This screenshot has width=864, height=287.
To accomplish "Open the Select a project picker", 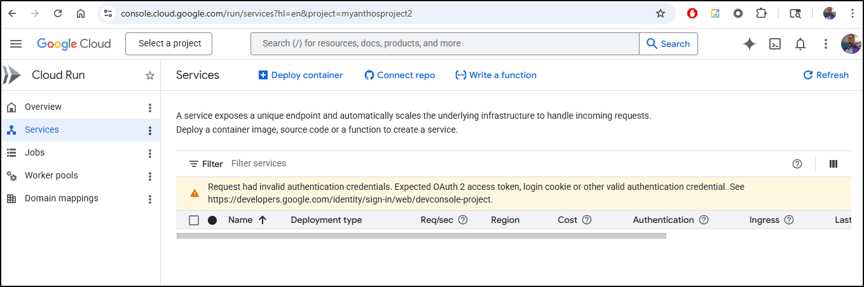I will coord(169,44).
